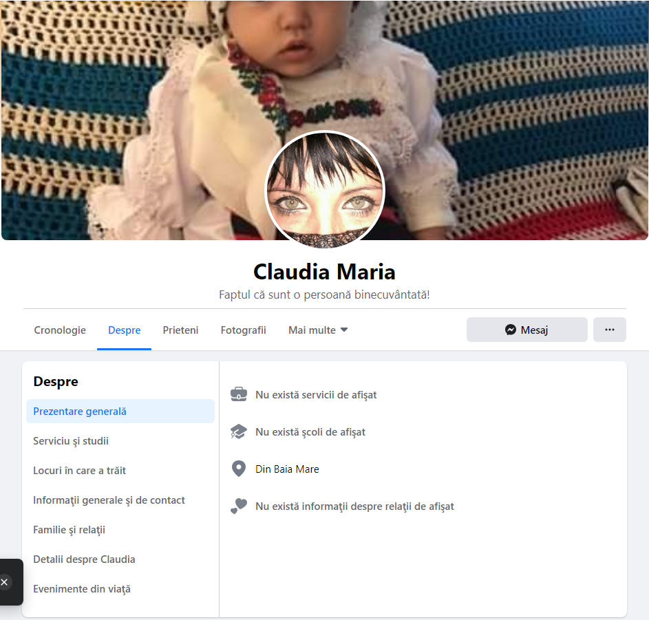Select the Despre tab

click(124, 330)
